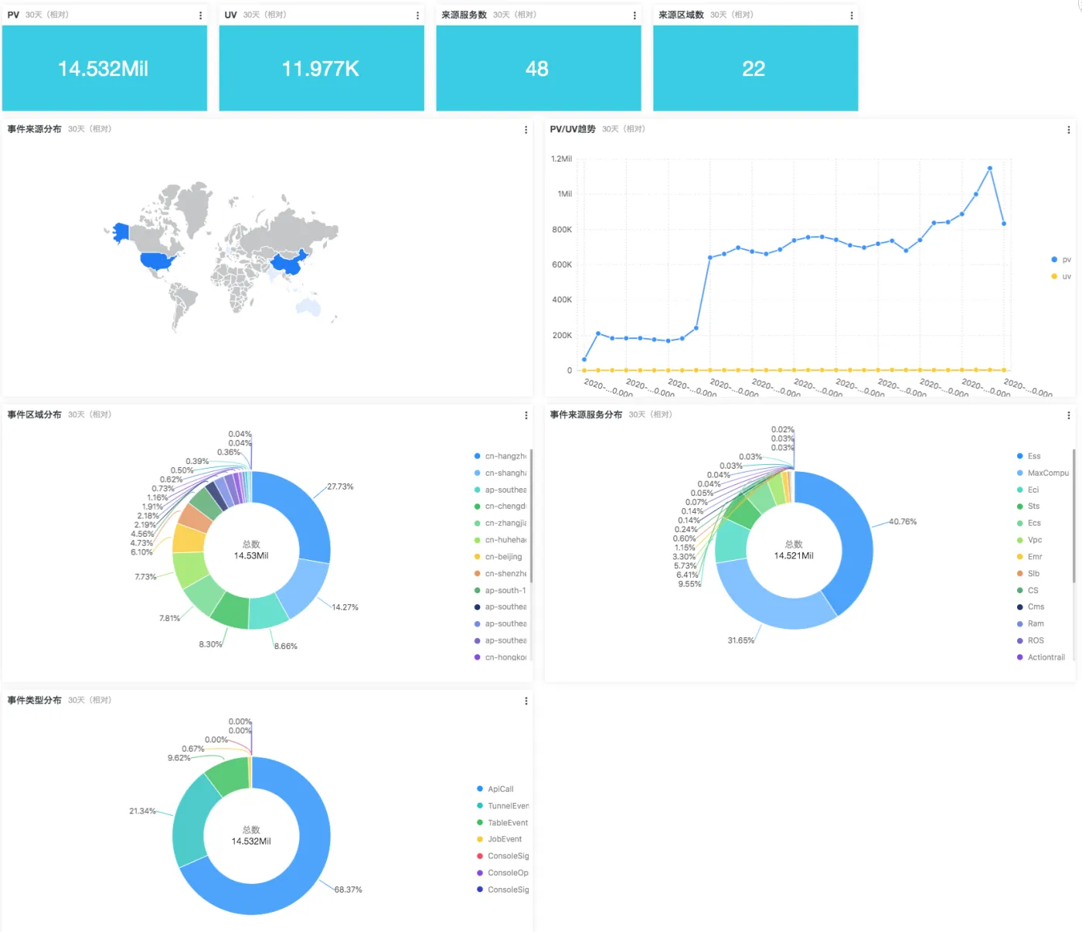
Task: Open the 事件类型分布 panel's options menu
Action: coord(526,701)
